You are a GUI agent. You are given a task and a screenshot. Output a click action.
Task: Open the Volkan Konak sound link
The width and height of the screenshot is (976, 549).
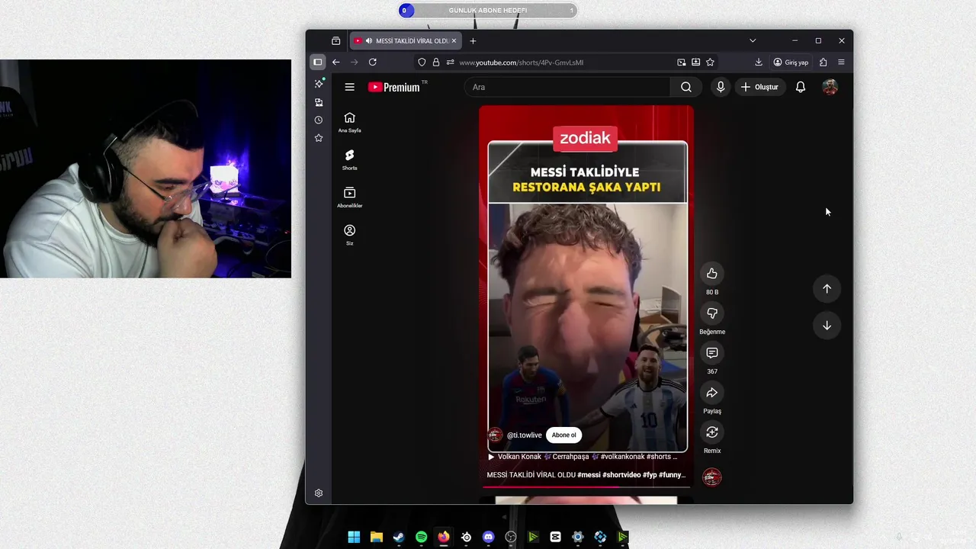(x=582, y=456)
